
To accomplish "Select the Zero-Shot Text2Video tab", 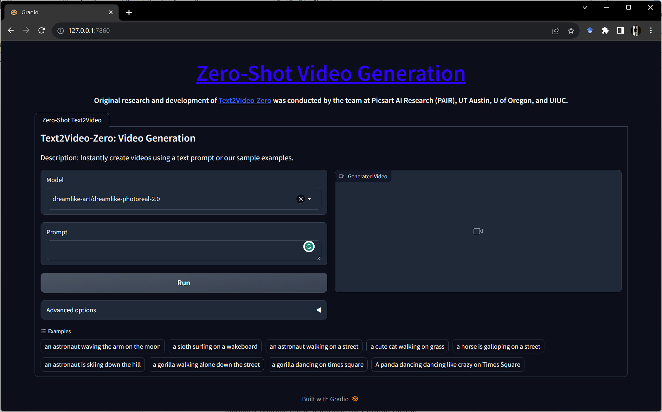I will point(72,120).
